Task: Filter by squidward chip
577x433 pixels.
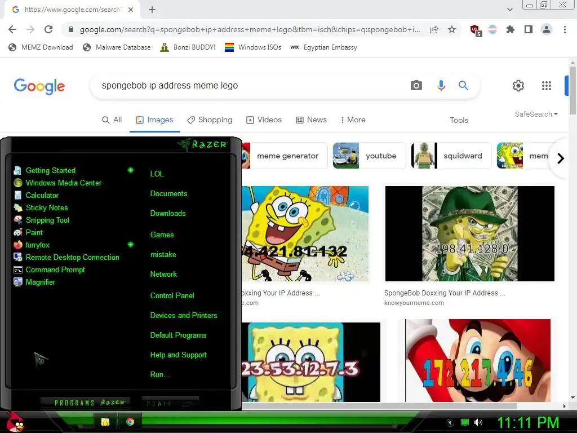Action: coord(451,156)
